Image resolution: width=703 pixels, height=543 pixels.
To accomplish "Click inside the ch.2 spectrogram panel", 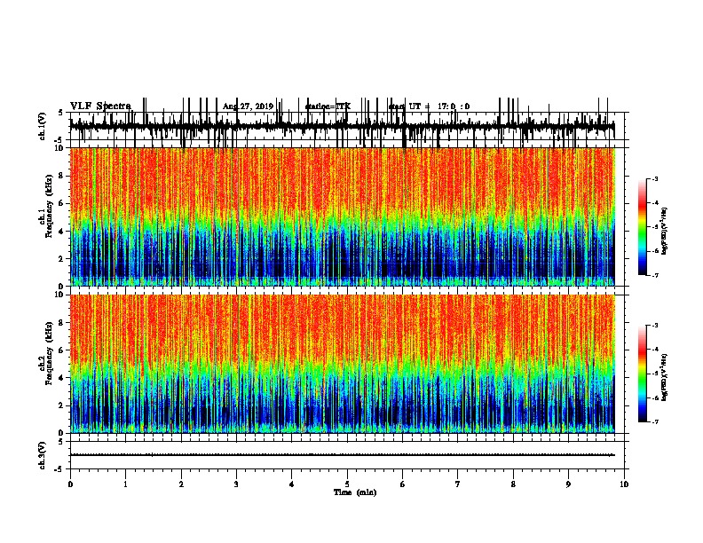I will 343,364.
